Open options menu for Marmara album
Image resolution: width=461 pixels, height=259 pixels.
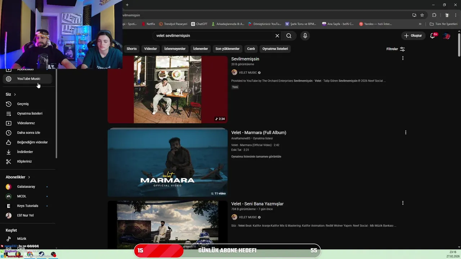coord(406,132)
